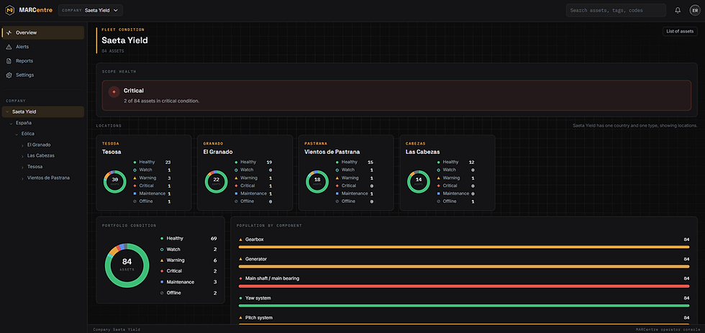Open the Tesosa location card title
The height and width of the screenshot is (333, 705).
[x=112, y=152]
